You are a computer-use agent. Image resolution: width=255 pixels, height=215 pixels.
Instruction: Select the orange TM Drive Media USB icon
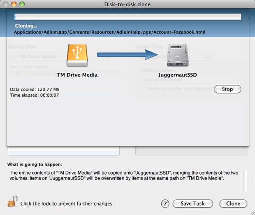[x=77, y=56]
